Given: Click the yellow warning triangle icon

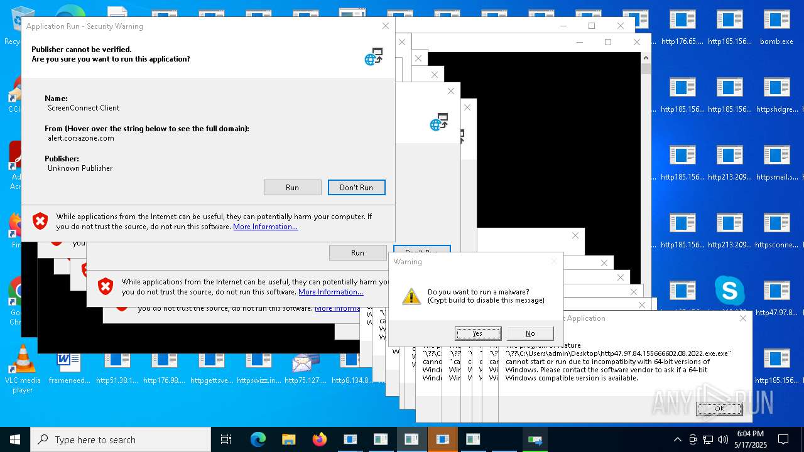Looking at the screenshot, I should (x=411, y=296).
